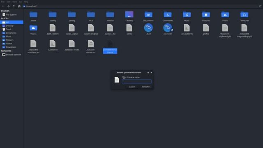This screenshot has width=263, height=148.
Task: Select the .bash_history file
Action: 53,28
